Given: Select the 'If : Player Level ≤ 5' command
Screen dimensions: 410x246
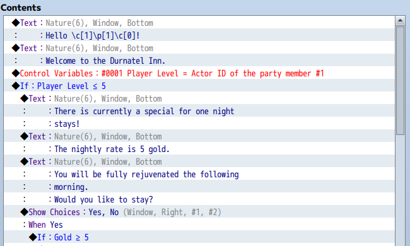Looking at the screenshot, I should click(x=199, y=86).
